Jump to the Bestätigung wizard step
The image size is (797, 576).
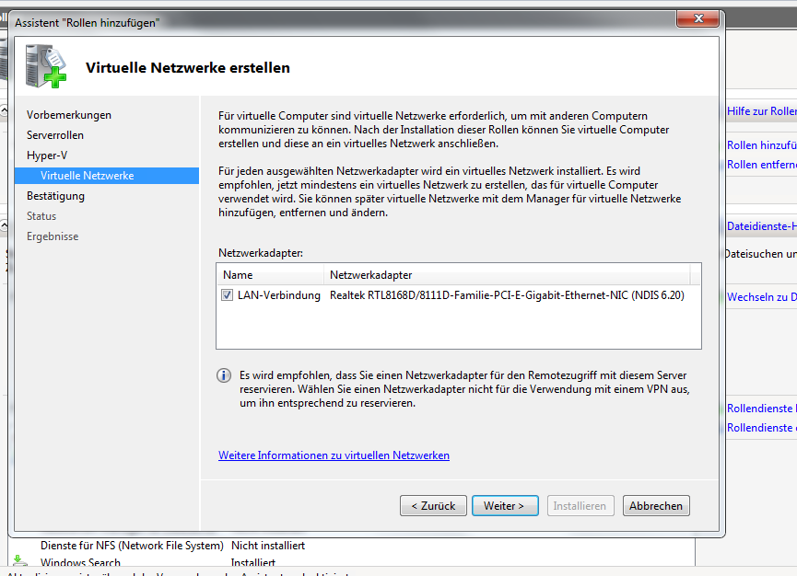pyautogui.click(x=55, y=196)
